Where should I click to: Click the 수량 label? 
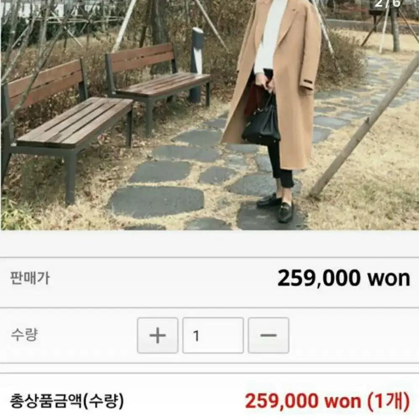pyautogui.click(x=24, y=335)
